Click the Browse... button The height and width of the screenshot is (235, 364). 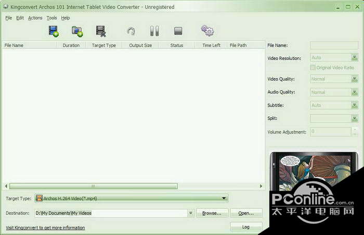212,213
